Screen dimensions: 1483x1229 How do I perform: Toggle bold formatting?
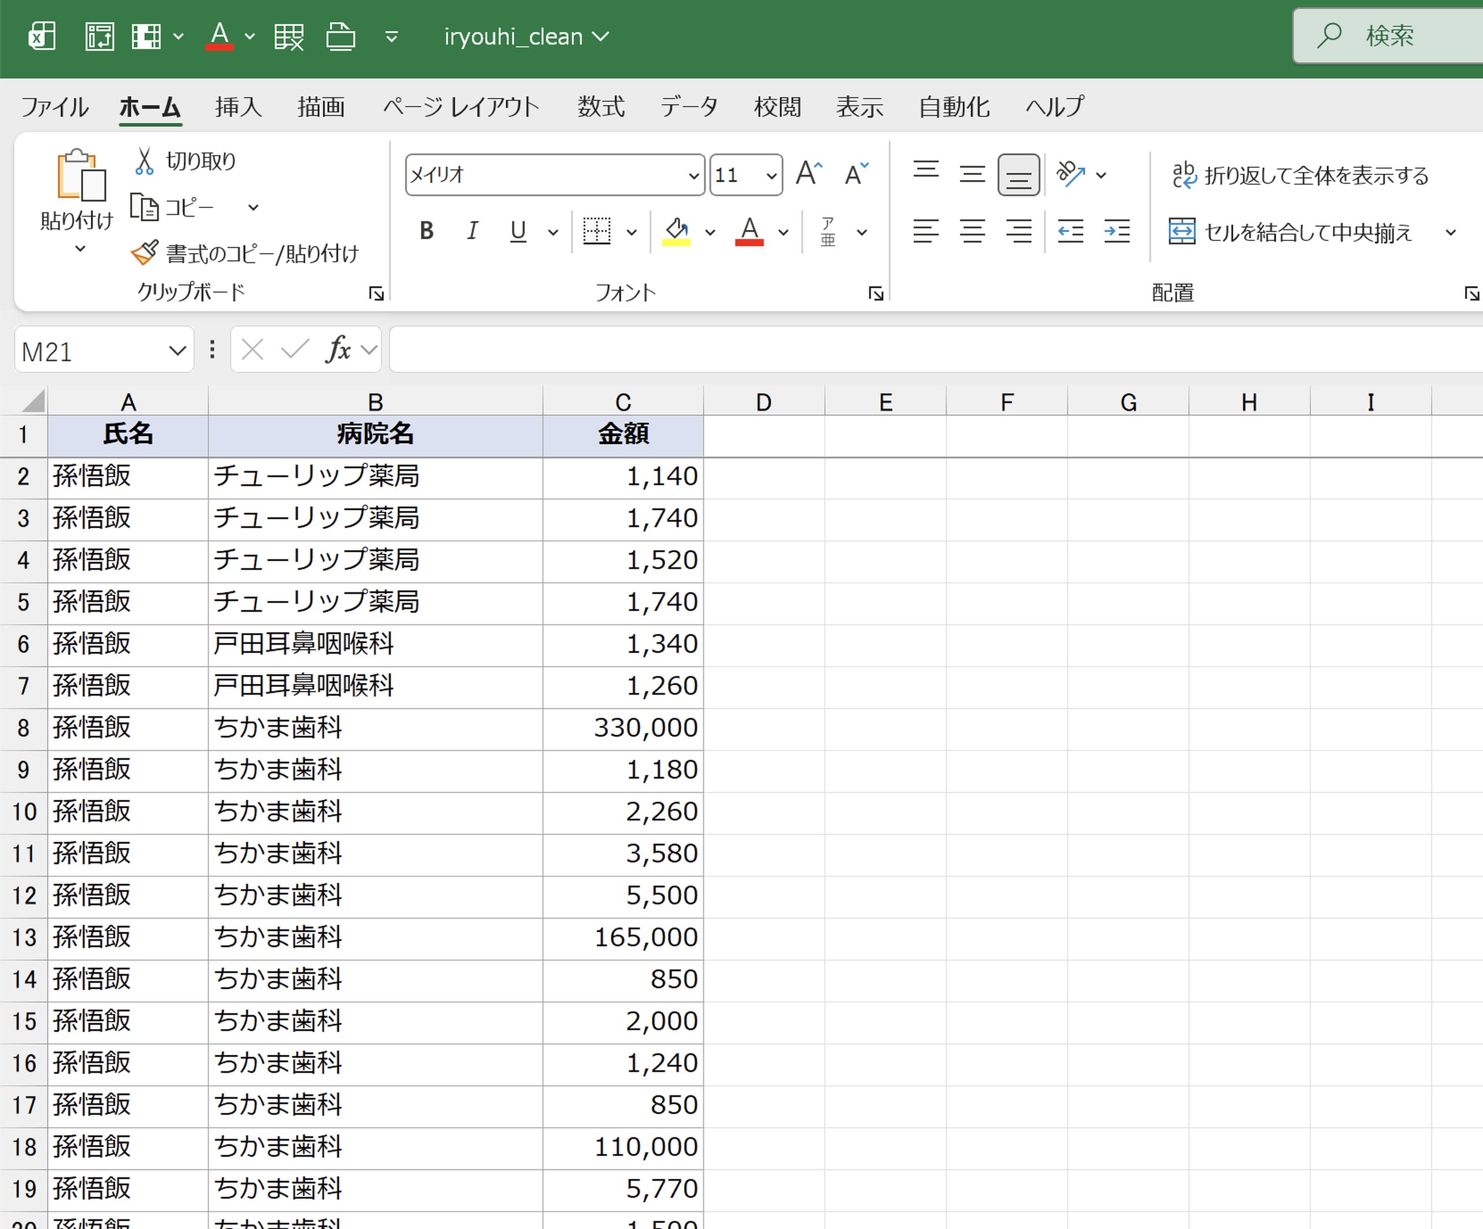click(426, 231)
